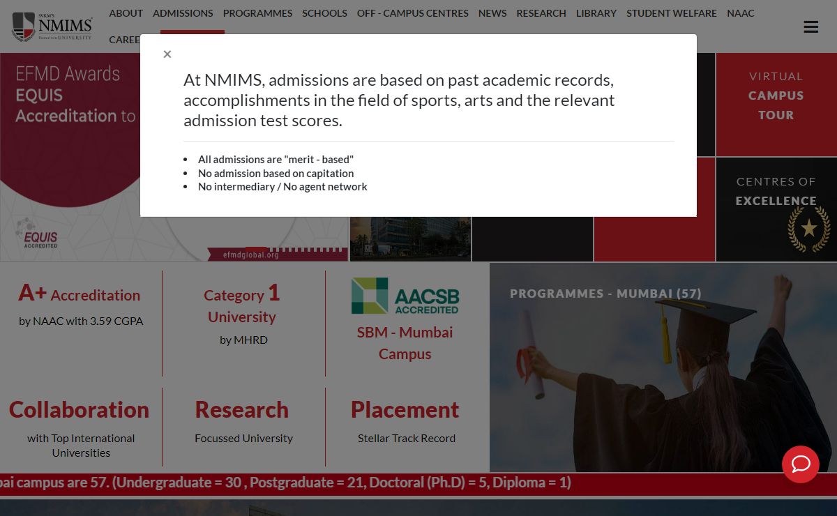
Task: Click the EQUIS Accredited badge
Action: click(x=38, y=233)
